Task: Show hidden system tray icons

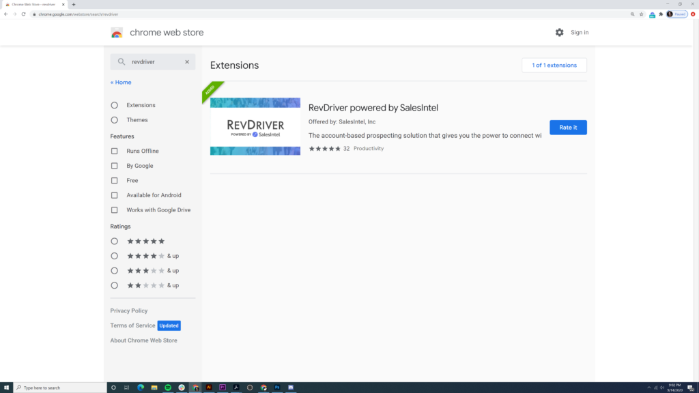Action: pyautogui.click(x=649, y=388)
